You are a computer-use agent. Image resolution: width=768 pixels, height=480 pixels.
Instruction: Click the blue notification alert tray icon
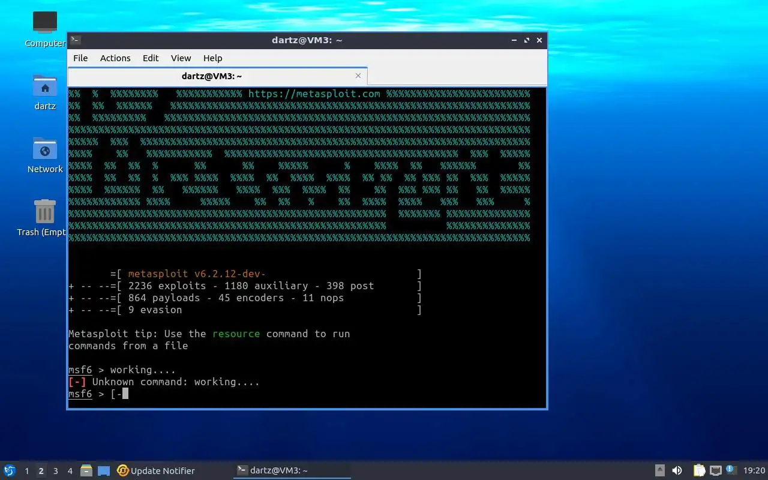click(730, 470)
